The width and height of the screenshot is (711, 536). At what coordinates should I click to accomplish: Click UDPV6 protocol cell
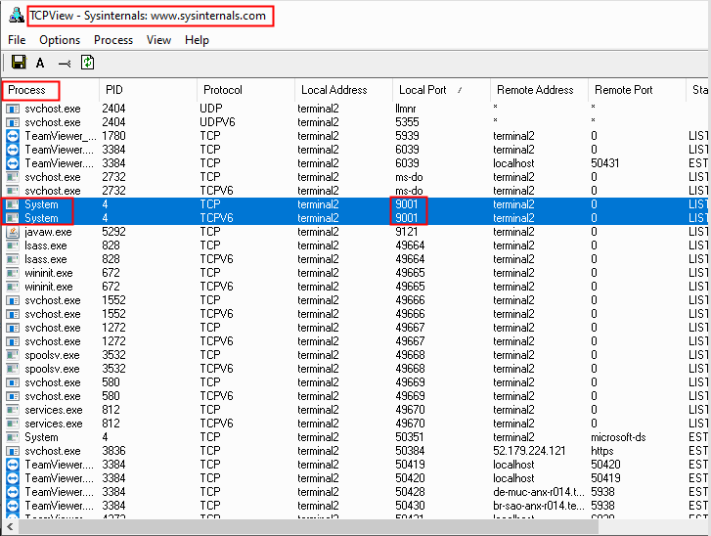click(x=217, y=122)
